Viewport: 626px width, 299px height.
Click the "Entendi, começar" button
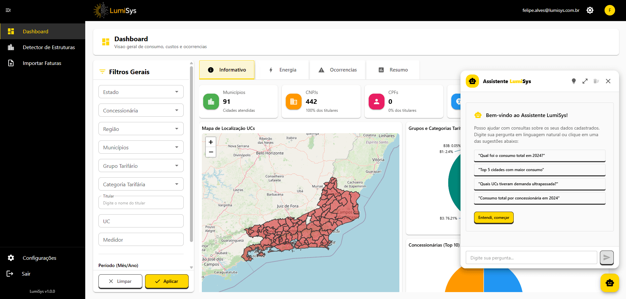494,218
